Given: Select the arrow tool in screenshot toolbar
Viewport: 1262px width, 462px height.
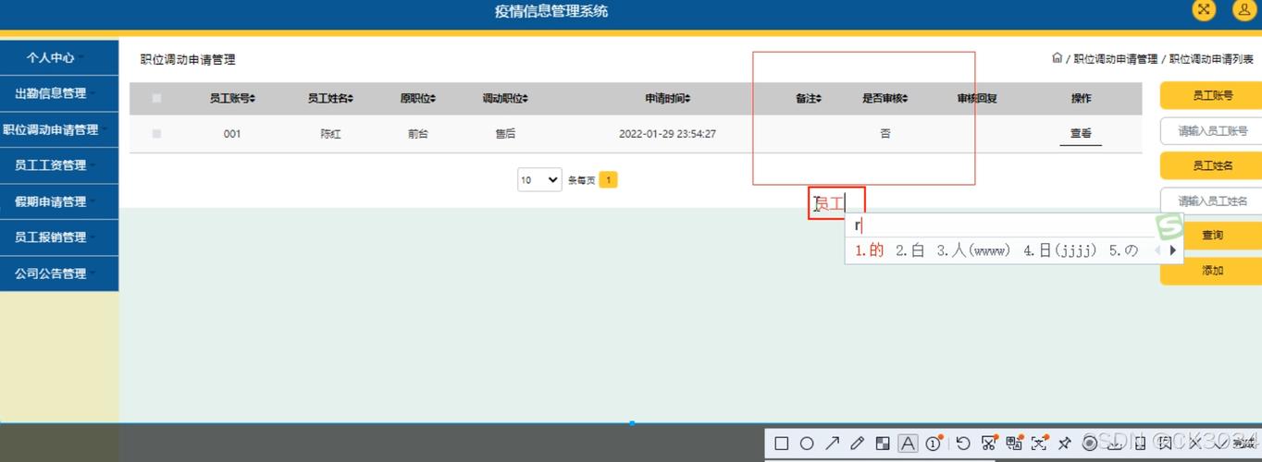Looking at the screenshot, I should [832, 444].
